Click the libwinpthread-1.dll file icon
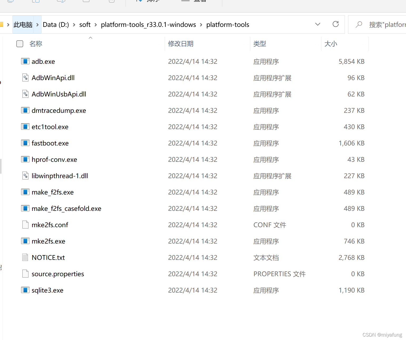The height and width of the screenshot is (340, 406). pos(25,176)
